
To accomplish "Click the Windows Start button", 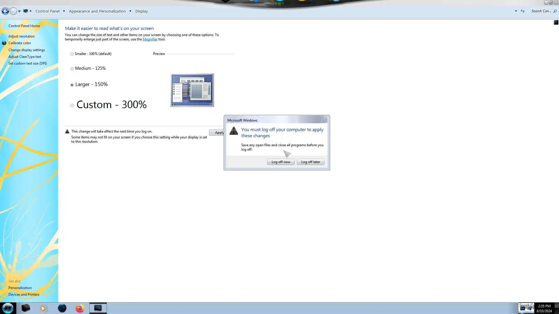I will coord(8,308).
